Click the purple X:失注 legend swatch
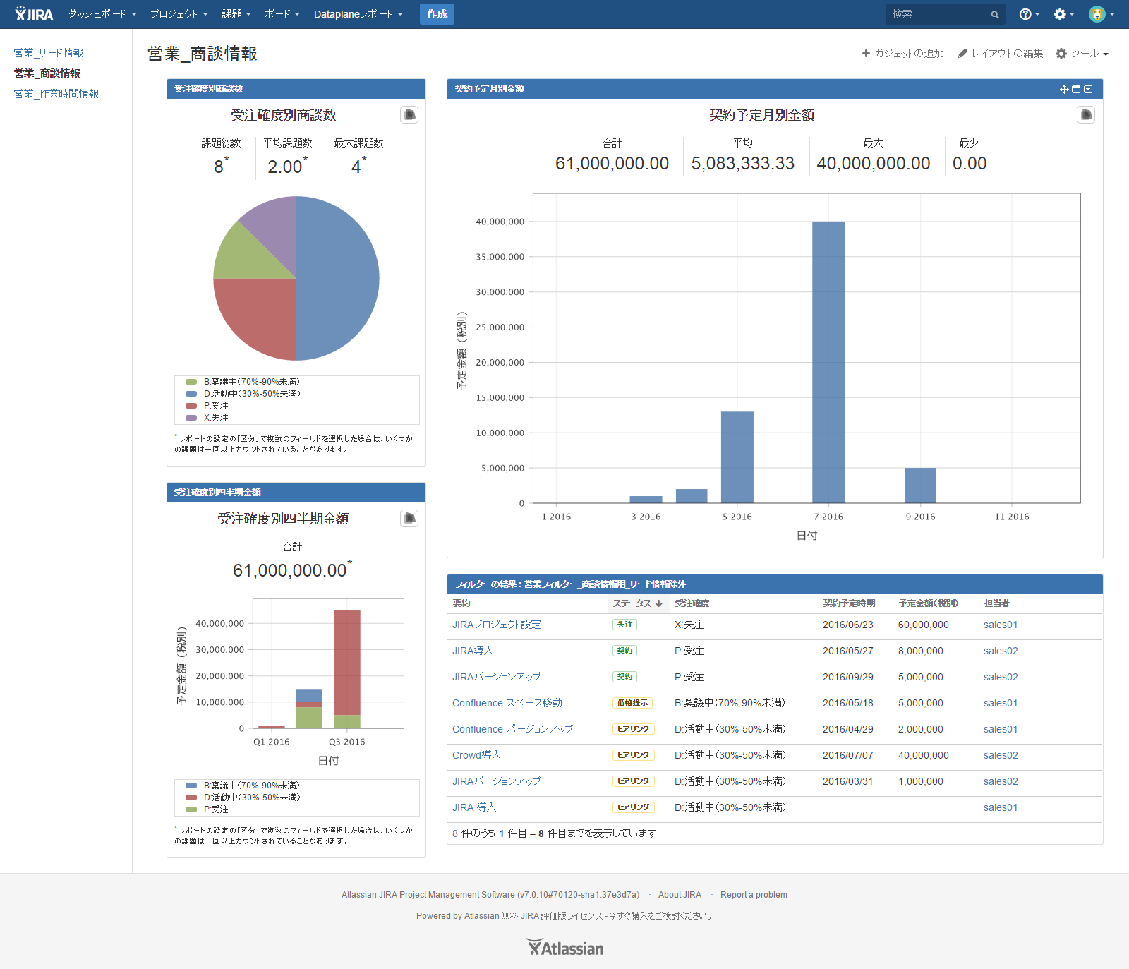The height and width of the screenshot is (969, 1129). (191, 418)
